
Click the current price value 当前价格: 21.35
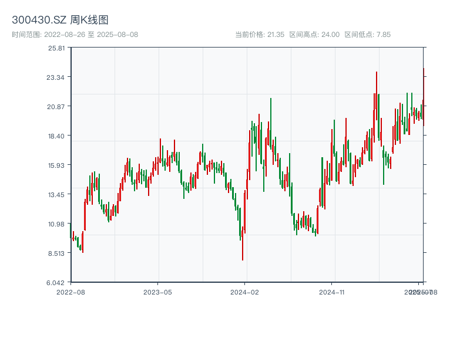pos(260,35)
